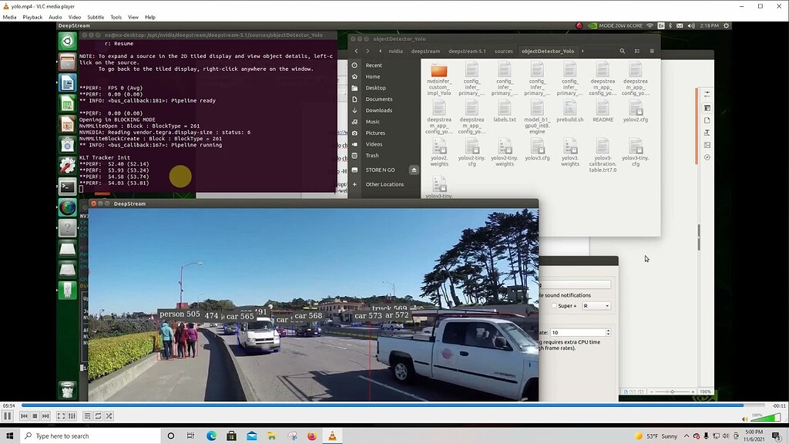Eject the STORE N GO drive
Screen dimensions: 789x444
click(x=414, y=170)
